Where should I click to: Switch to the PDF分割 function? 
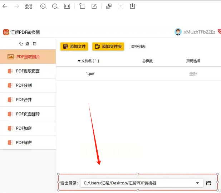click(28, 85)
